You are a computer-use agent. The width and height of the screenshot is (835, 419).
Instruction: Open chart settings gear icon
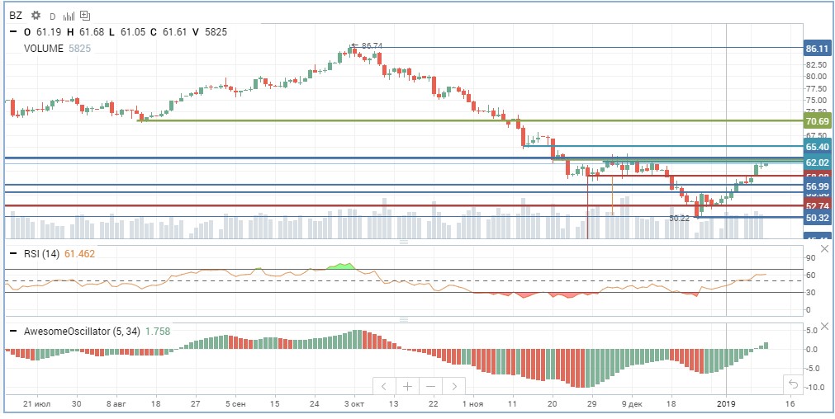coord(36,16)
